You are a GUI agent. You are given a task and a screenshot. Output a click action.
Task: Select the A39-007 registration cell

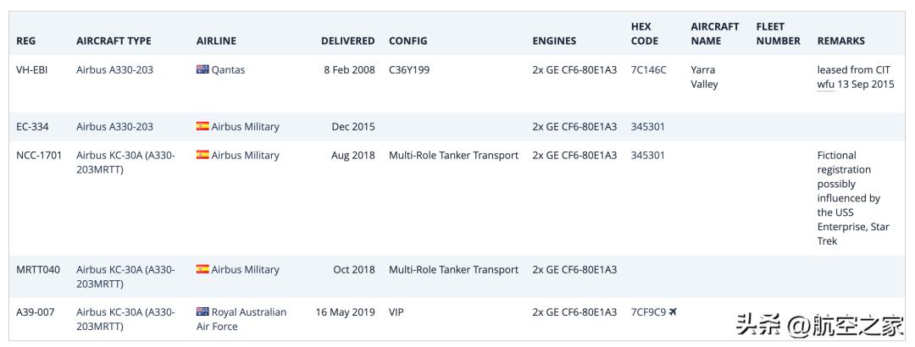[35, 312]
